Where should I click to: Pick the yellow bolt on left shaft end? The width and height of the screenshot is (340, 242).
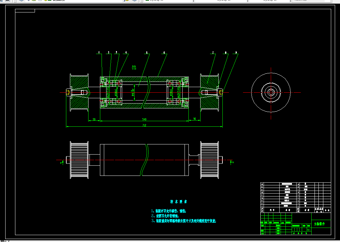click(x=68, y=92)
